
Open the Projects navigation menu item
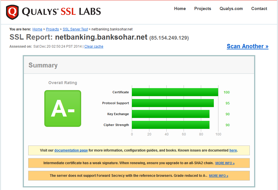[x=203, y=9]
